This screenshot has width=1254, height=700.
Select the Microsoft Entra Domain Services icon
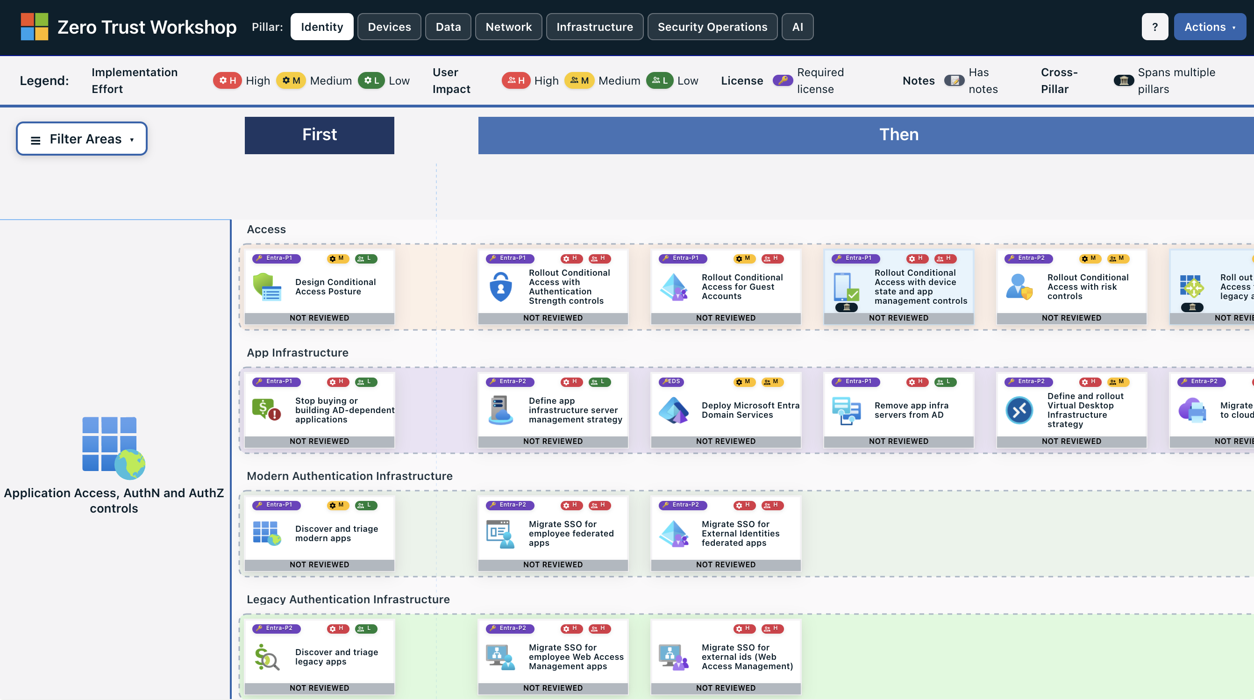pyautogui.click(x=675, y=410)
